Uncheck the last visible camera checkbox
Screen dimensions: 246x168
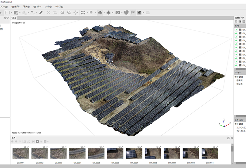tap(236, 65)
